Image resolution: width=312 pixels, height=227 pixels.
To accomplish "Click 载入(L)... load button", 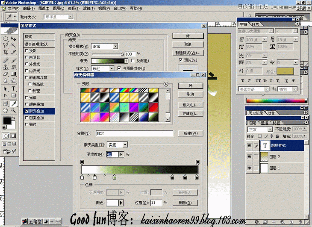I will click(x=191, y=105).
